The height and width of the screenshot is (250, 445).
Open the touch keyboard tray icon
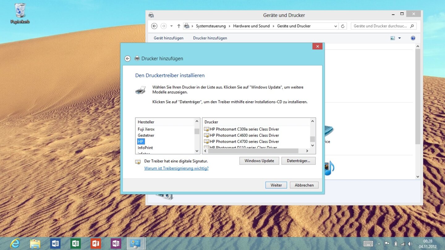(x=368, y=244)
